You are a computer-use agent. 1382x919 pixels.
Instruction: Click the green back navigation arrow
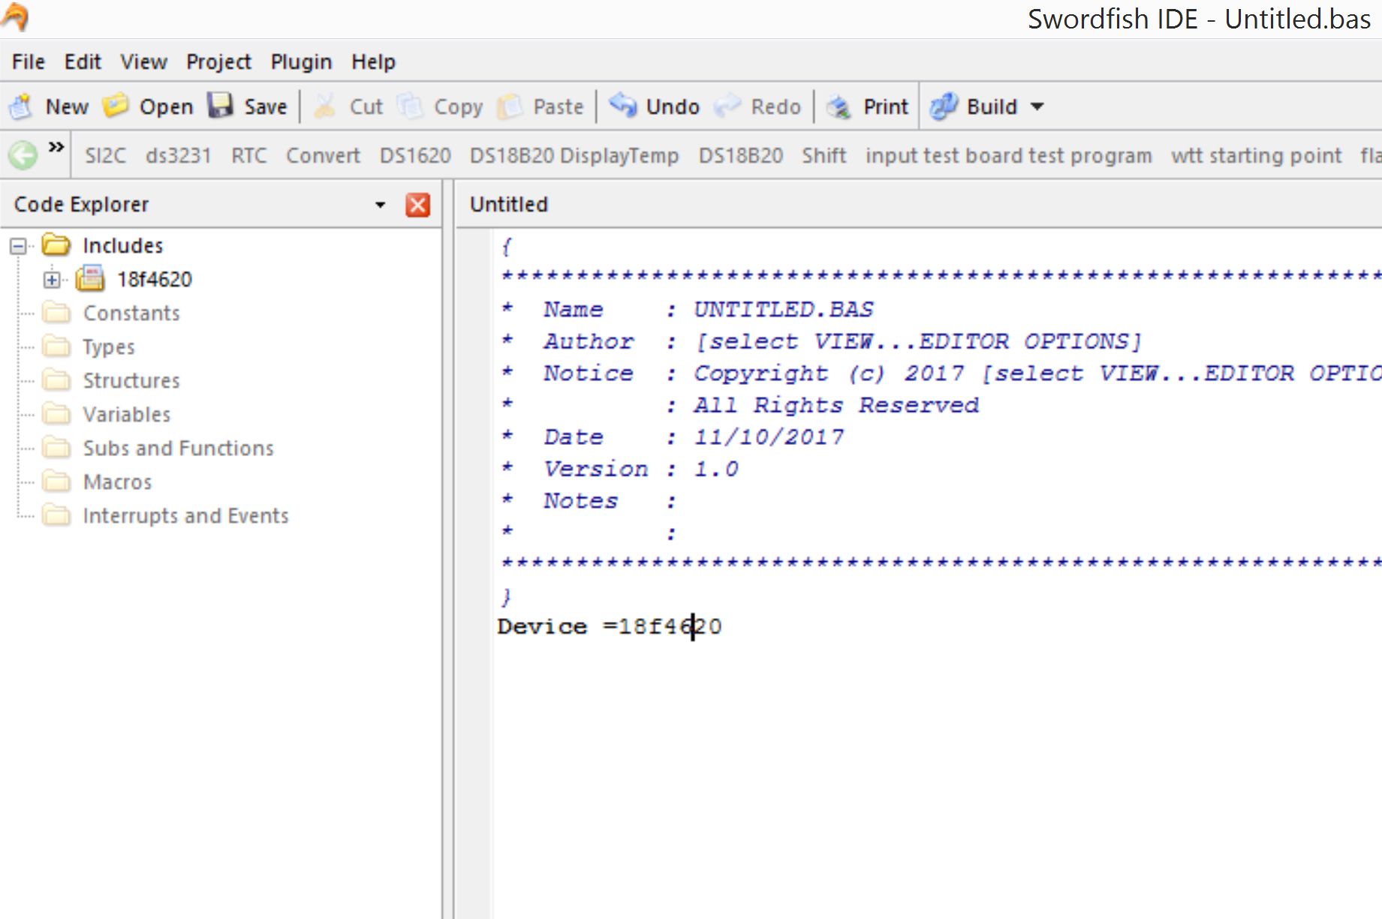23,156
